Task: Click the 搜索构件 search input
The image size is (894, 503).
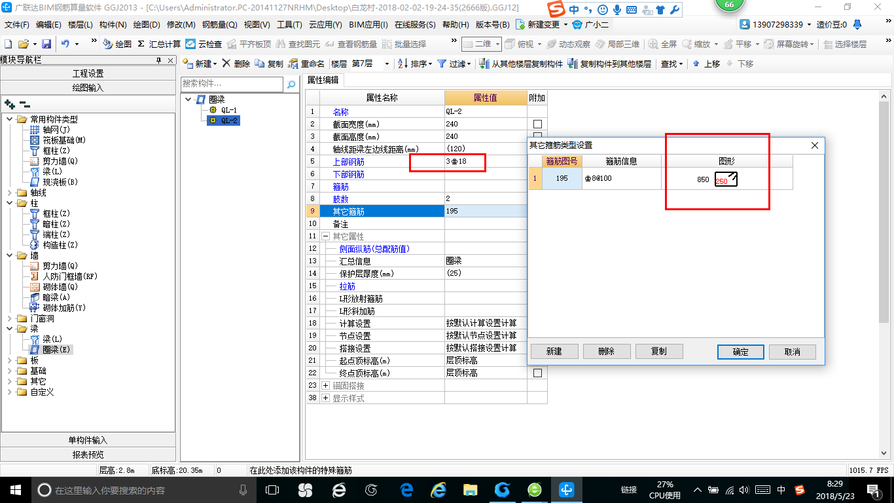Action: coord(232,84)
